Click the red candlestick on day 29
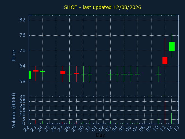Screen dimensions: 185x139 coord(76,73)
